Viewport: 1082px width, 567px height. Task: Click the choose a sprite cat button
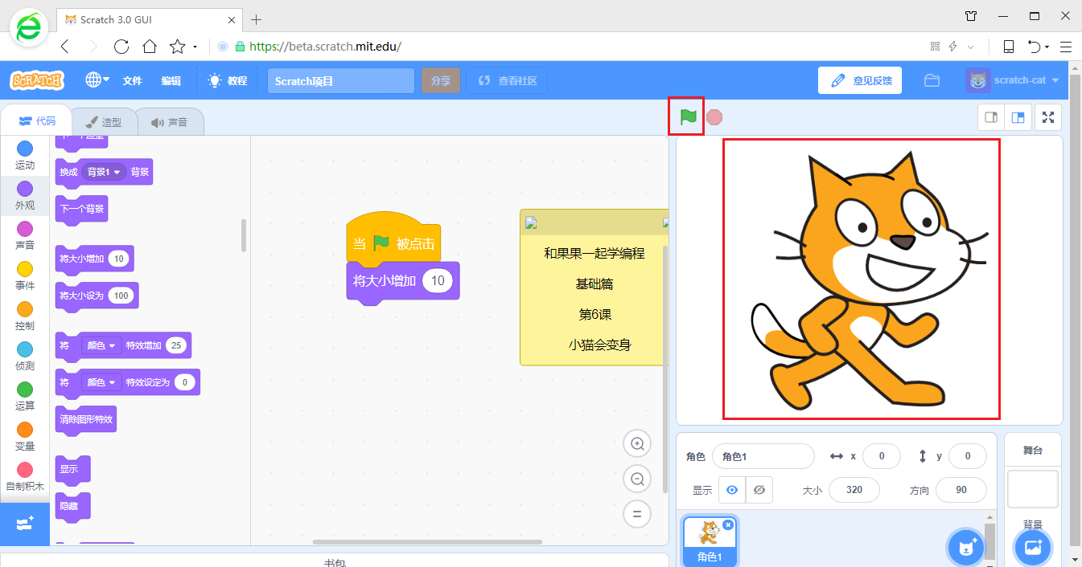pos(966,548)
